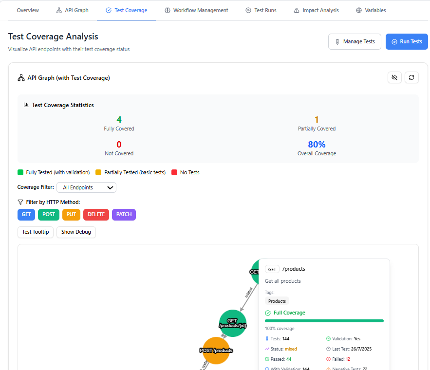
Task: Click the warning triangle icon on Impact Analysis
Action: [296, 10]
